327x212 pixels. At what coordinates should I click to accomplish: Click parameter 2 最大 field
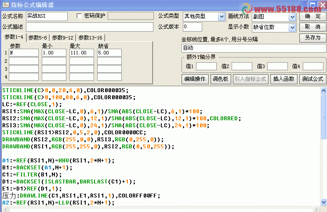coord(82,61)
